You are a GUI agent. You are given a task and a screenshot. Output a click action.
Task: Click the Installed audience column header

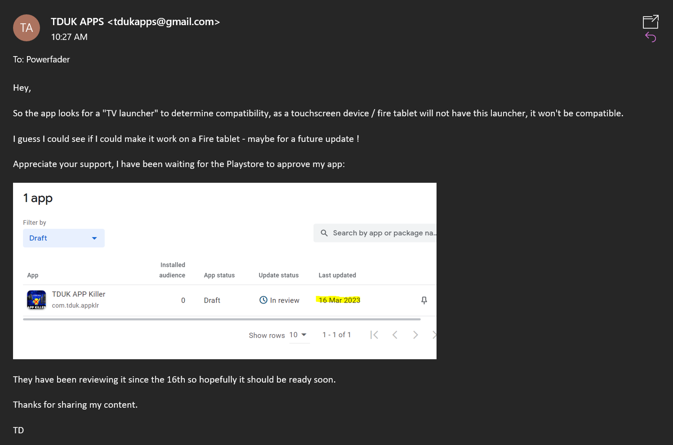(172, 270)
